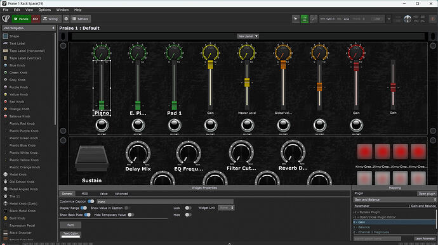Click the Open plugin button
The width and height of the screenshot is (438, 245).
pyautogui.click(x=427, y=194)
